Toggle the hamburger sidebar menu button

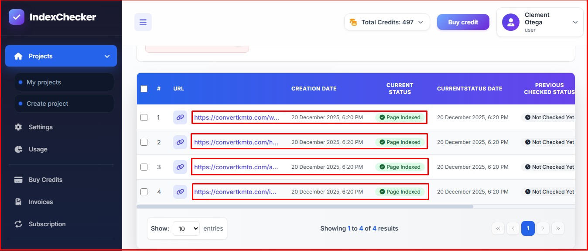tap(143, 22)
